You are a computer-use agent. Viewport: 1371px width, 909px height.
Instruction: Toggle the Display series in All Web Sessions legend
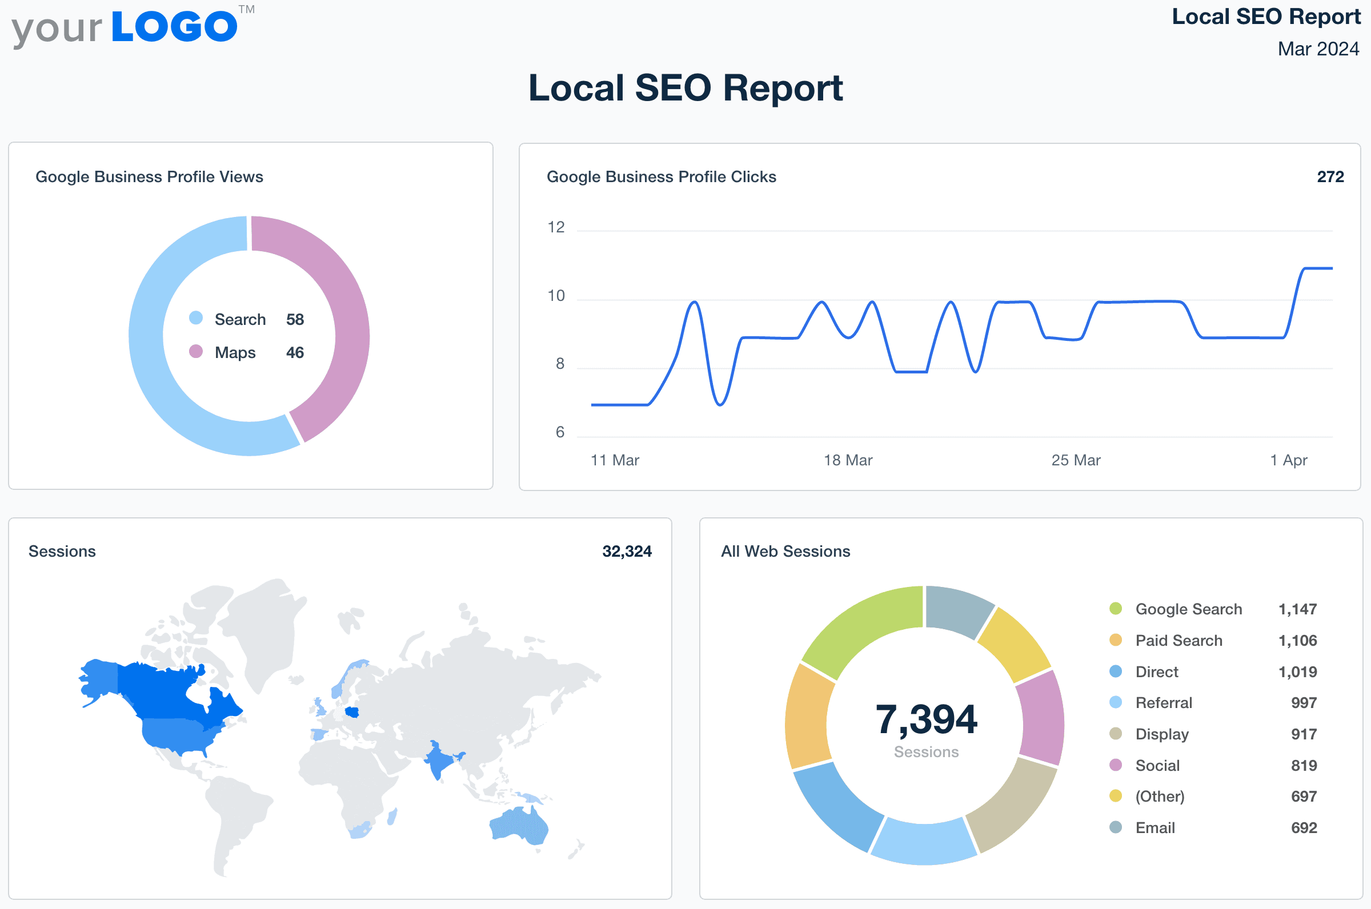point(1116,733)
